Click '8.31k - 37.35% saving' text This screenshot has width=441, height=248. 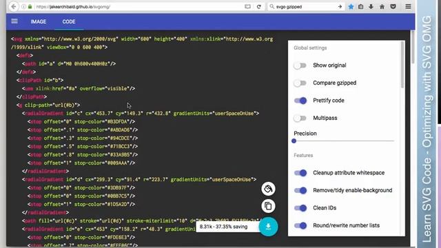tap(223, 227)
